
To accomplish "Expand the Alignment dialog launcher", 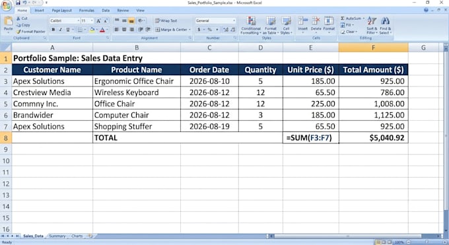I will click(190, 38).
